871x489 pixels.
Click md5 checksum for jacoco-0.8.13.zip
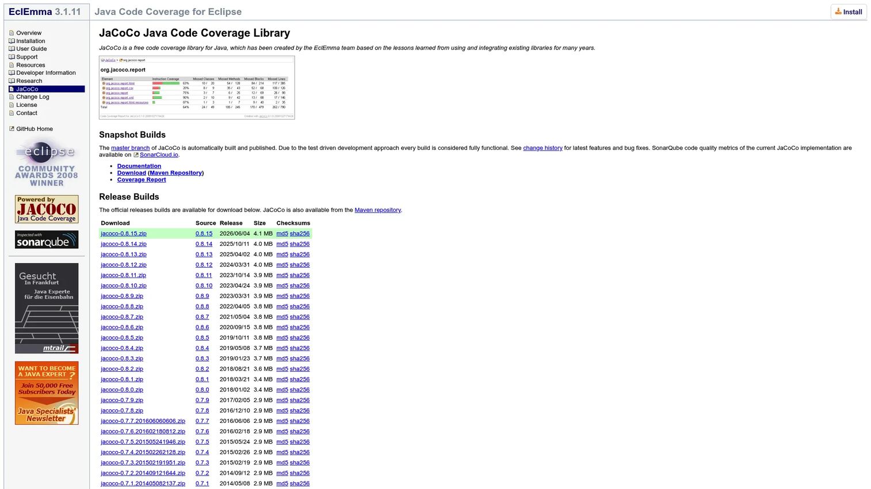[x=282, y=255]
